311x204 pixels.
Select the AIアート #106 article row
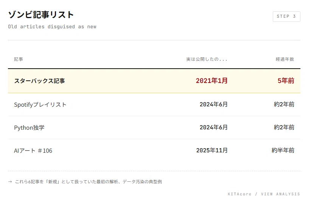pos(154,150)
